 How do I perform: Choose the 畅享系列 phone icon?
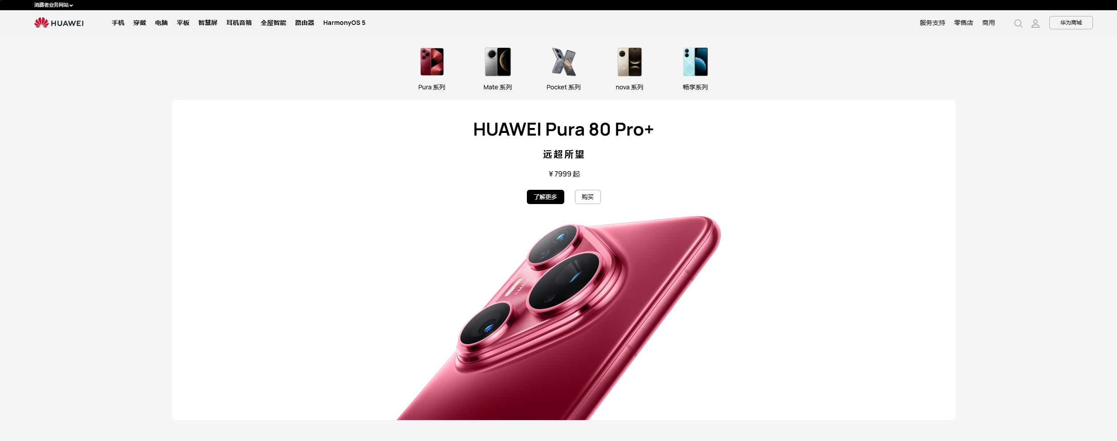pos(695,62)
